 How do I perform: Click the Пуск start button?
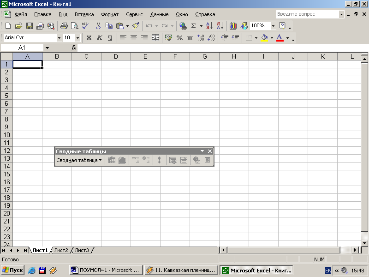(12, 270)
